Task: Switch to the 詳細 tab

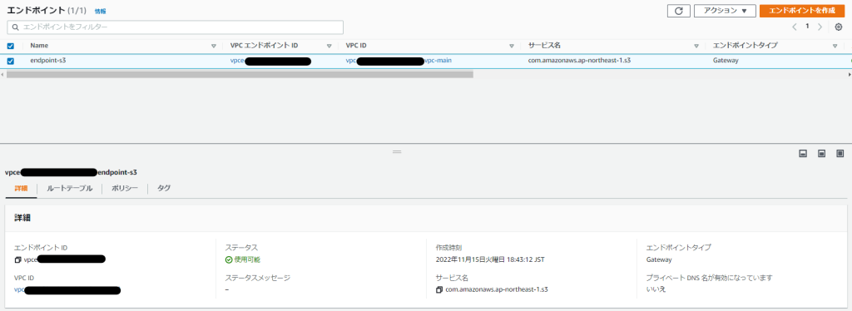Action: click(21, 188)
